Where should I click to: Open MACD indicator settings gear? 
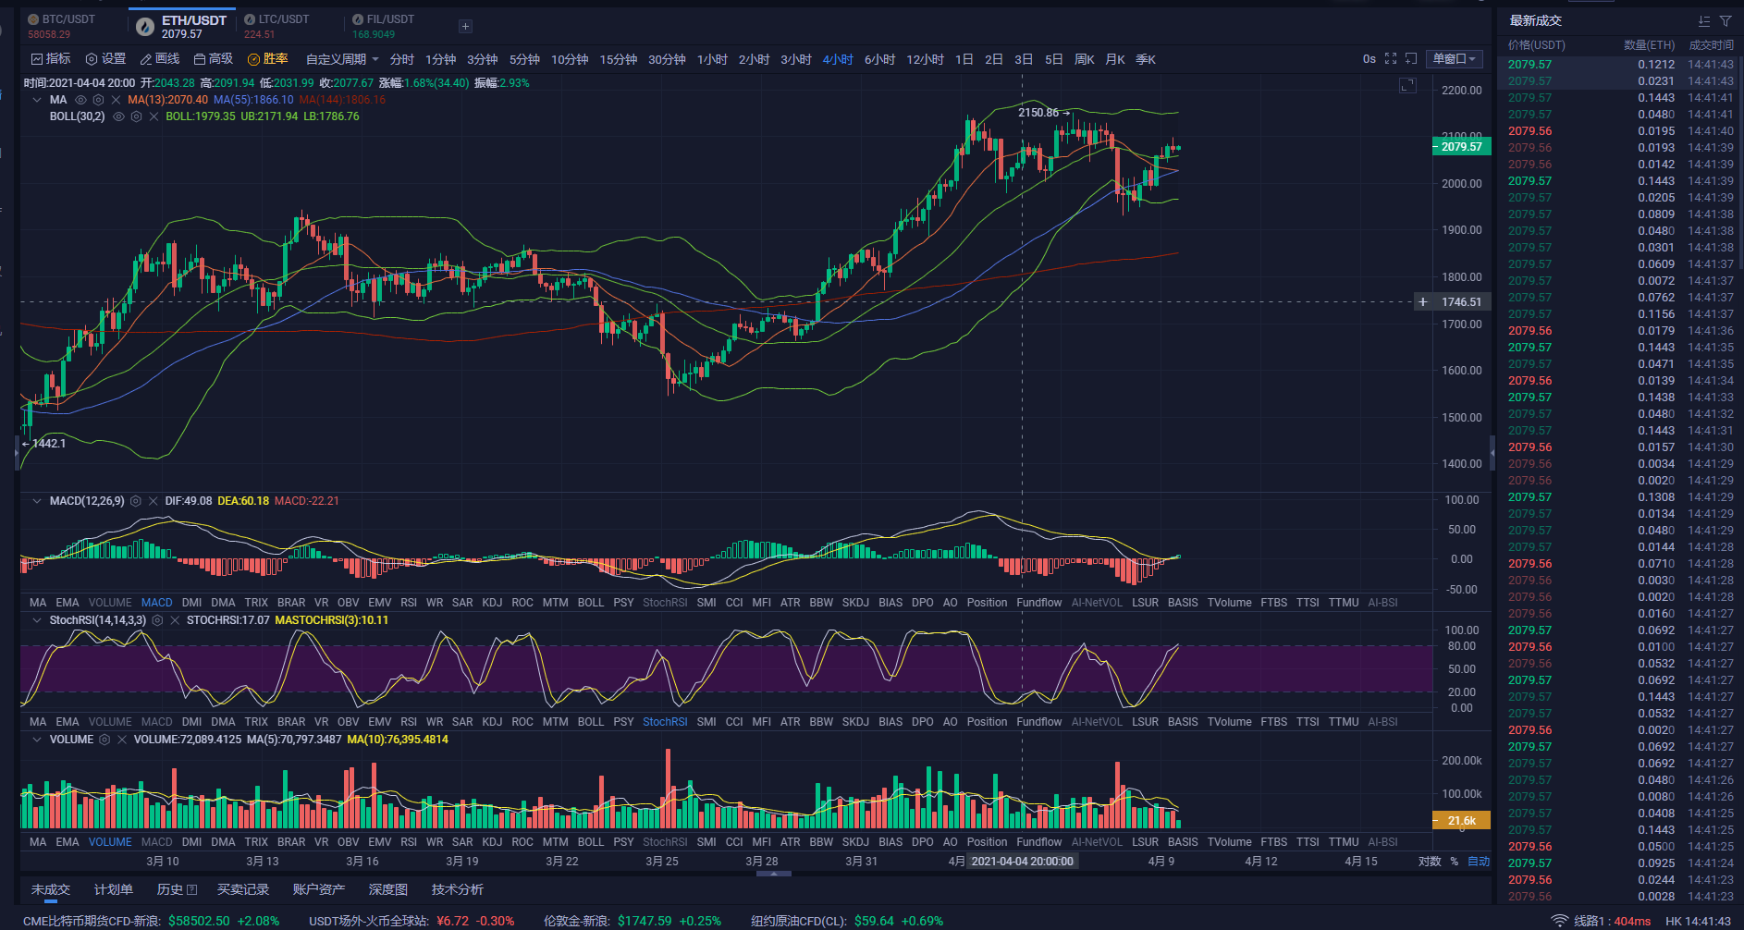click(136, 501)
